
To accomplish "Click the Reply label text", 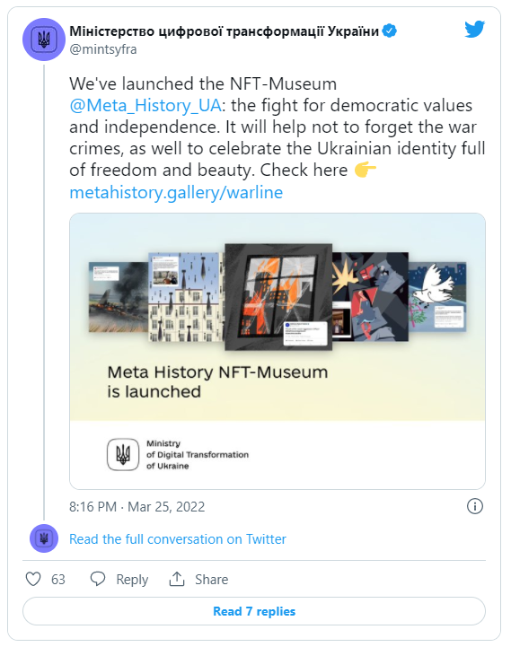I will [x=132, y=580].
